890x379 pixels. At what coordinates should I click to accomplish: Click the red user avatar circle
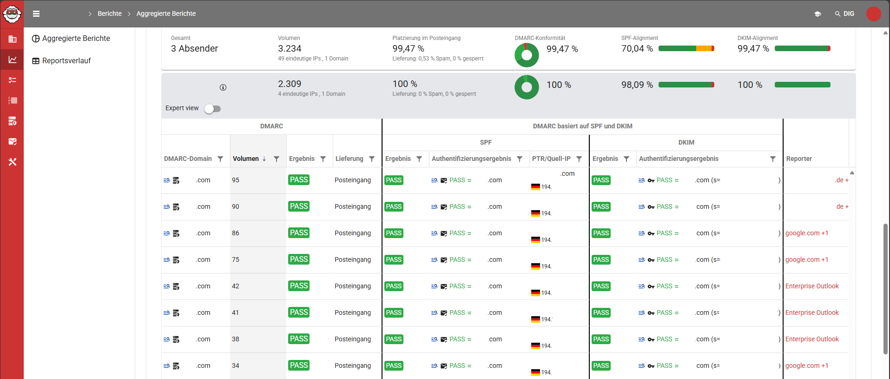point(874,13)
